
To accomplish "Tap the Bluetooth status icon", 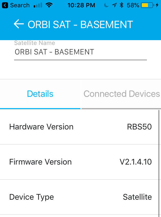I will 121,5.
